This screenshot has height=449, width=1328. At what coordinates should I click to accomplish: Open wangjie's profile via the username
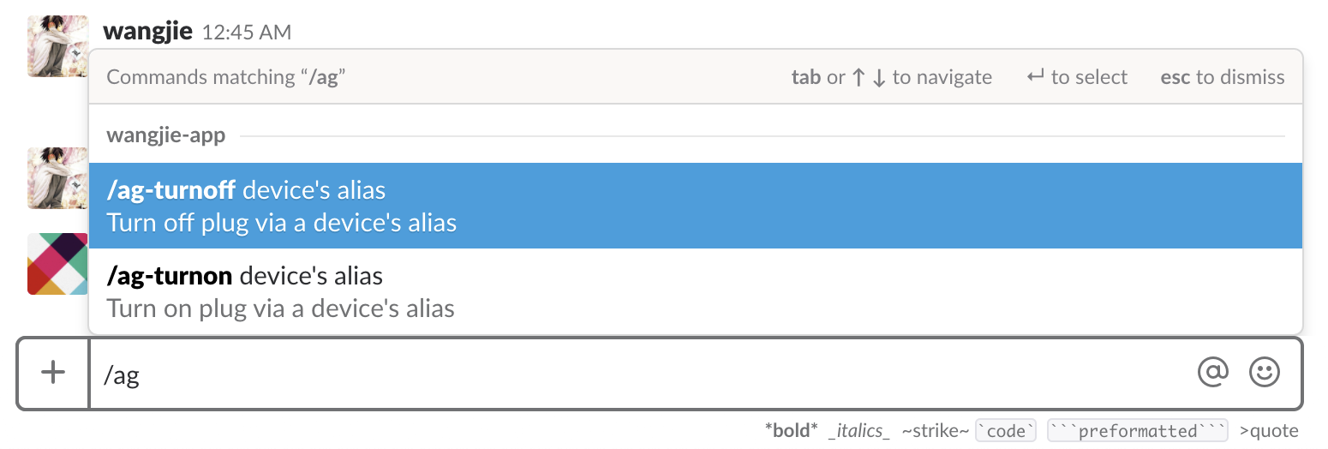point(147,32)
